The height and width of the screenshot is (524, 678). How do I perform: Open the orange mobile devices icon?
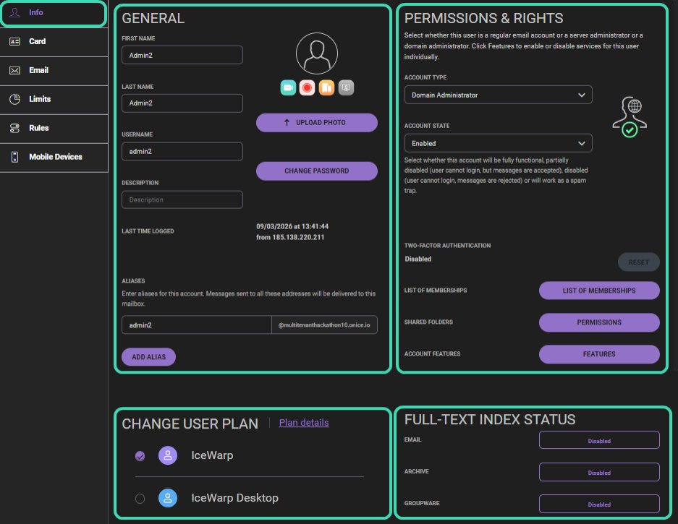(326, 87)
